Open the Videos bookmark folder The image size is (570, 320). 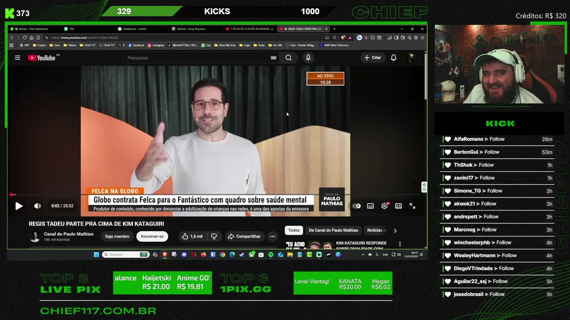click(70, 45)
